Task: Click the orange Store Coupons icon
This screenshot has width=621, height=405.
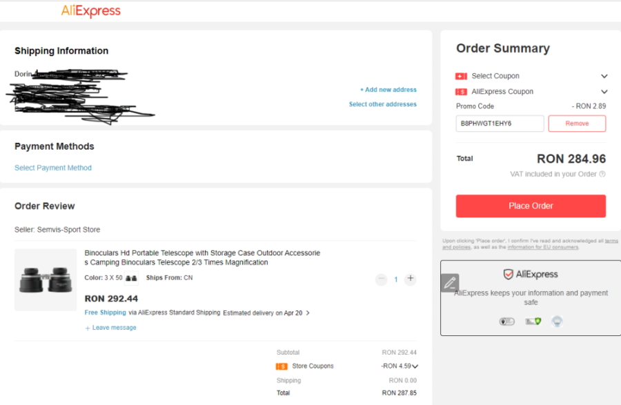Action: (x=282, y=366)
